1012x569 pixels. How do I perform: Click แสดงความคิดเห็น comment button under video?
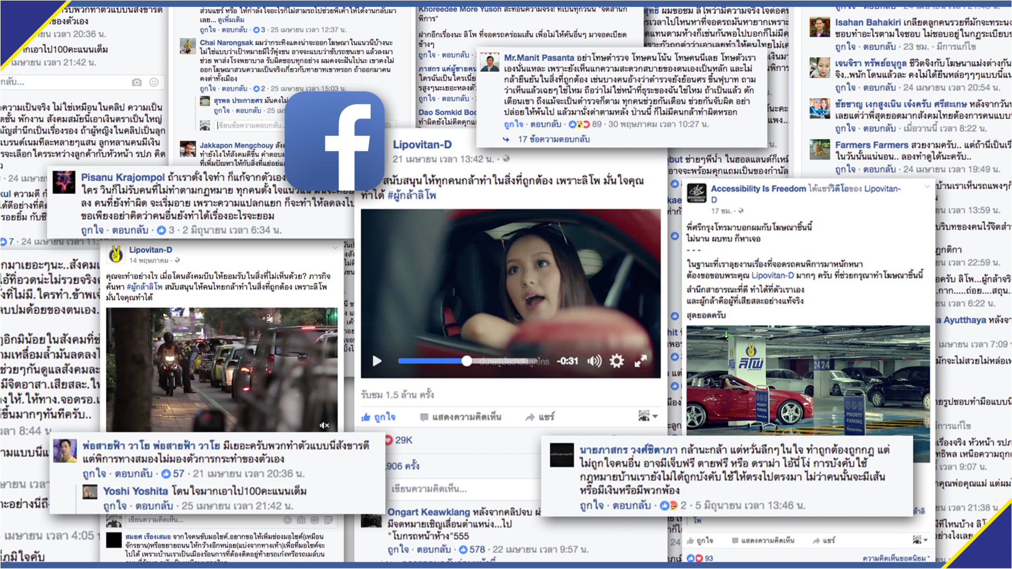(x=461, y=417)
